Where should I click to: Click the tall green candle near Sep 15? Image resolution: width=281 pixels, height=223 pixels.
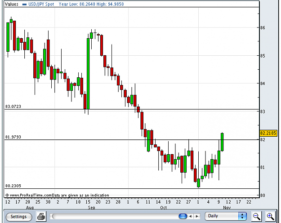pyautogui.click(x=88, y=73)
